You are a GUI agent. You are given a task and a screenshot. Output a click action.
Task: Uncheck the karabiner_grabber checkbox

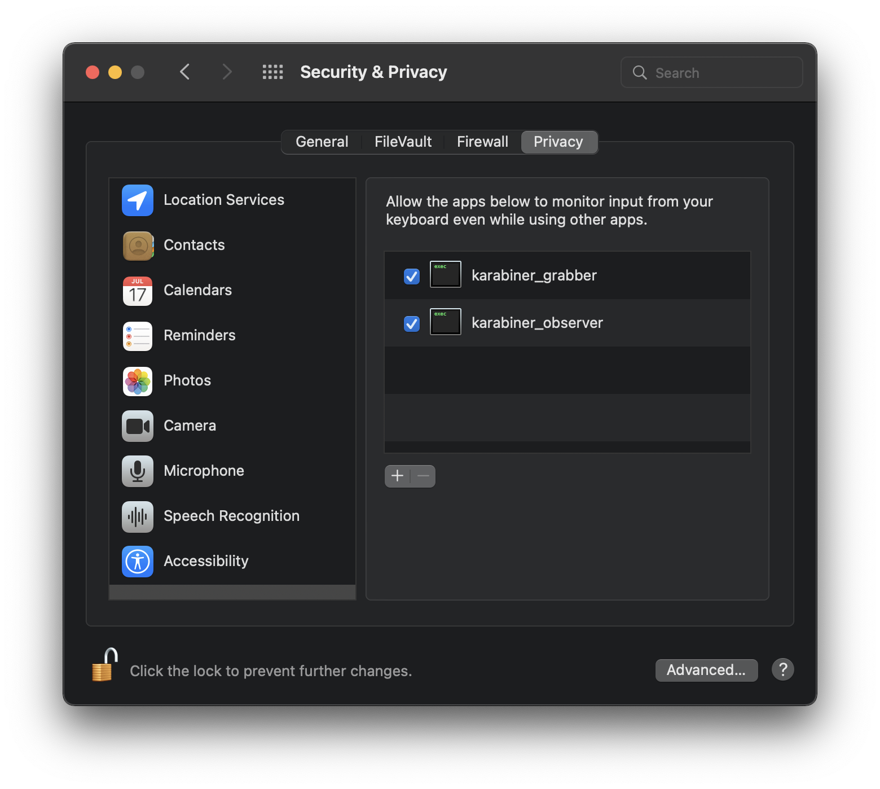point(412,276)
